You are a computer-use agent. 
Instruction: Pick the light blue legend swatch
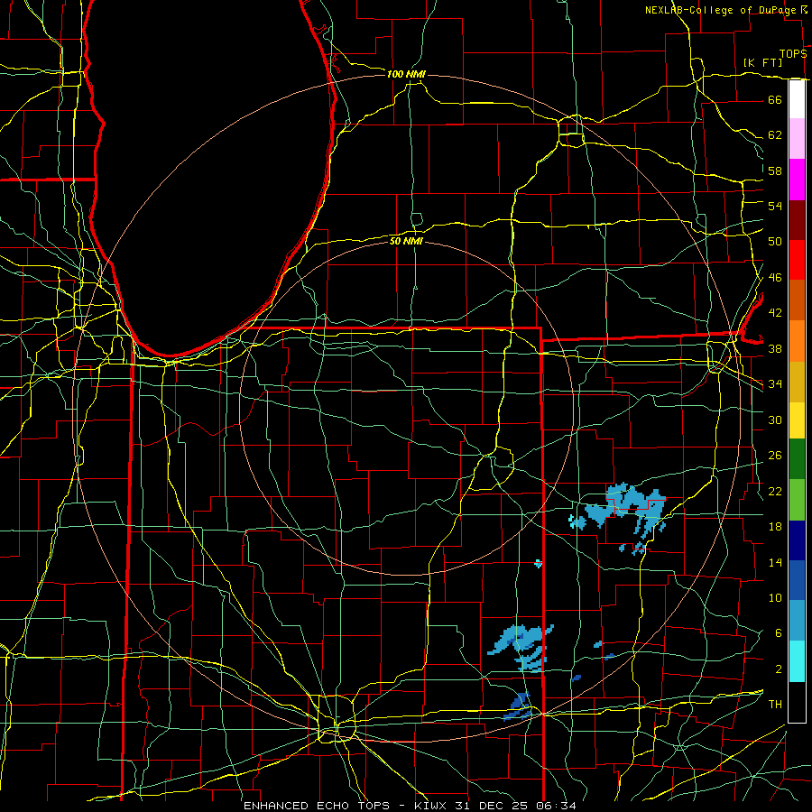point(797,621)
